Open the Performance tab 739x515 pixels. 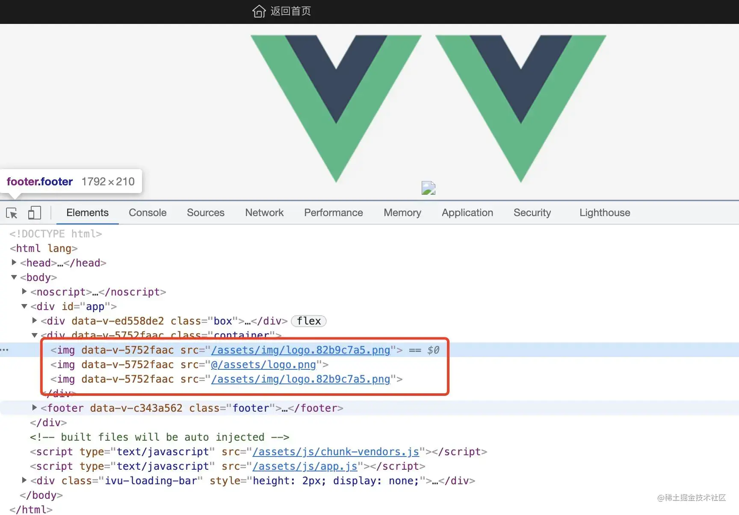pos(334,213)
